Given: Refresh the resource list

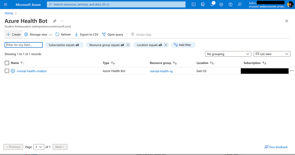Looking at the screenshot, I should 63,34.
